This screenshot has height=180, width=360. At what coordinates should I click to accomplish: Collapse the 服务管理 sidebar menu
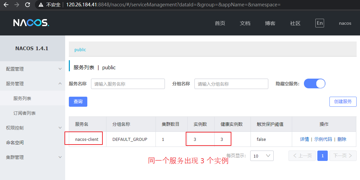pyautogui.click(x=33, y=84)
